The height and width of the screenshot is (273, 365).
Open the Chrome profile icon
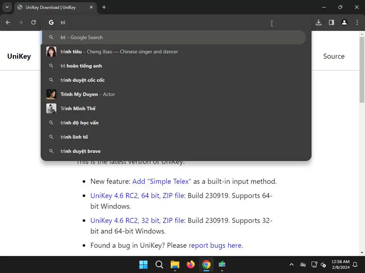click(344, 22)
